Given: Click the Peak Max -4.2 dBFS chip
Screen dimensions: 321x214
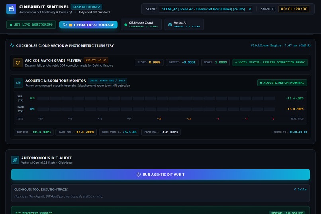Looking at the screenshot, I should tap(161, 132).
